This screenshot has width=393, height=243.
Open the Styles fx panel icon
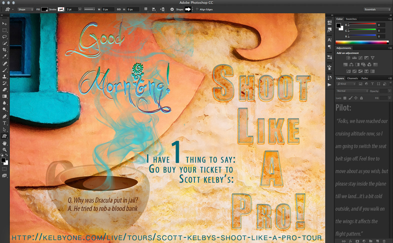tap(329, 30)
